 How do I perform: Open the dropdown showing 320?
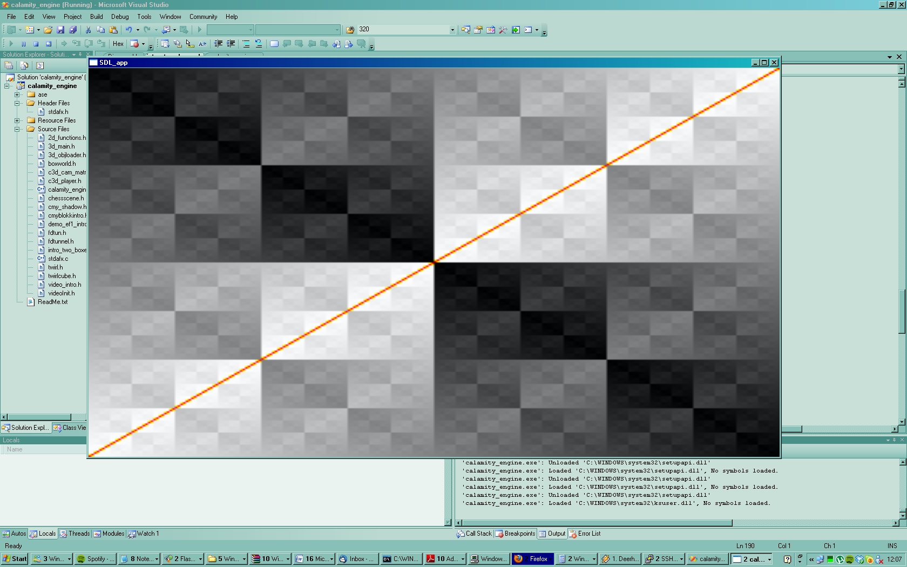[452, 30]
